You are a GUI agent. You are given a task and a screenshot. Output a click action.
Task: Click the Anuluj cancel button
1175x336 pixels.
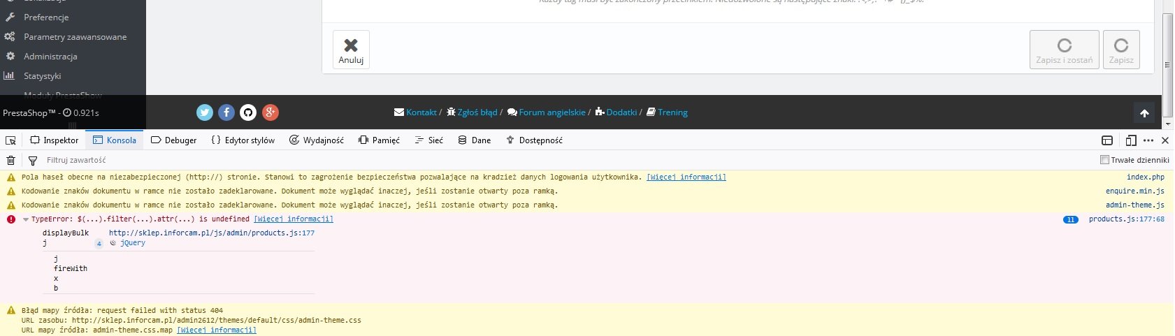351,50
